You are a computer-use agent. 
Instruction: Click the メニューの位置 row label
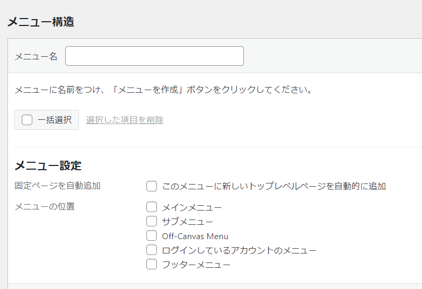pyautogui.click(x=45, y=206)
